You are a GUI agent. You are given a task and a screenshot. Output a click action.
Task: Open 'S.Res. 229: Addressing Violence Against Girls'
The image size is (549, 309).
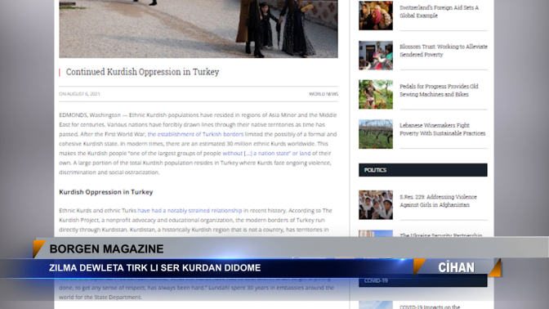(438, 201)
